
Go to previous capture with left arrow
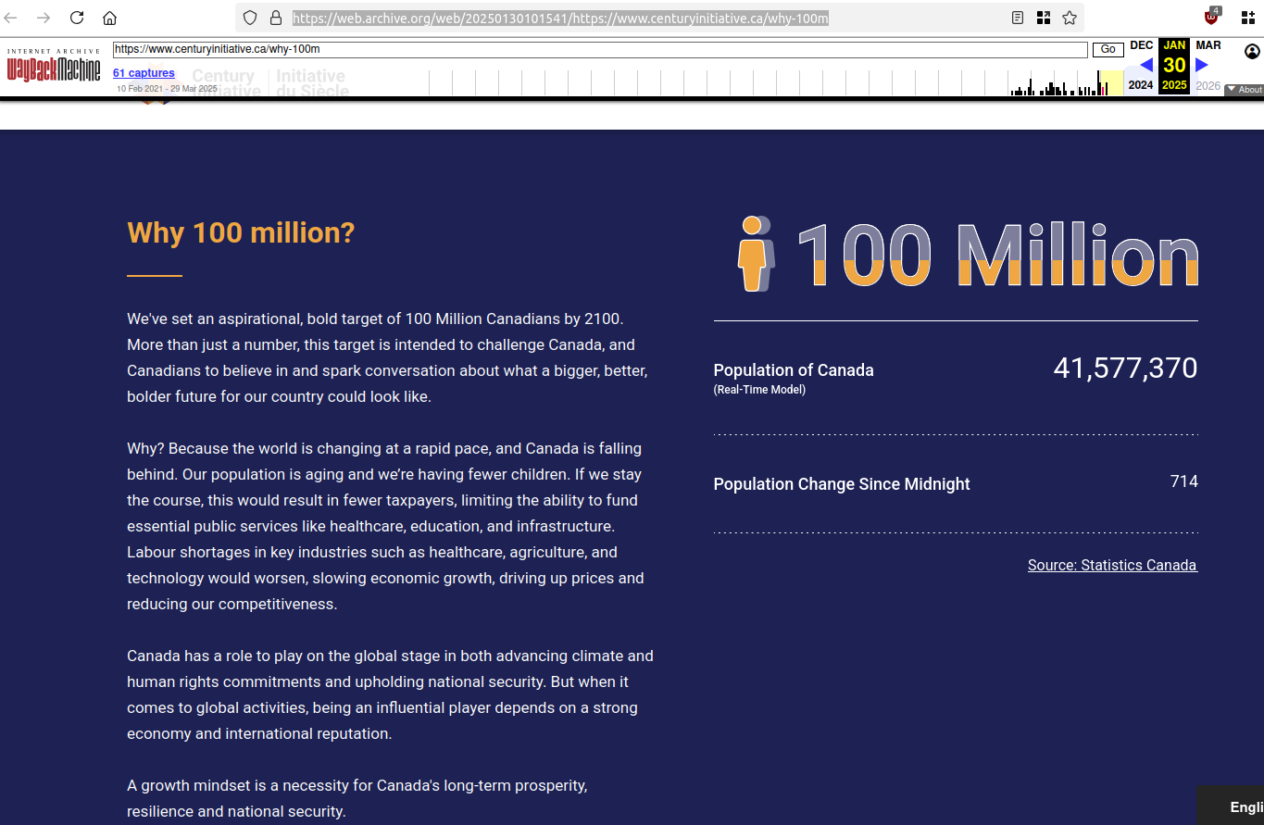[1145, 65]
